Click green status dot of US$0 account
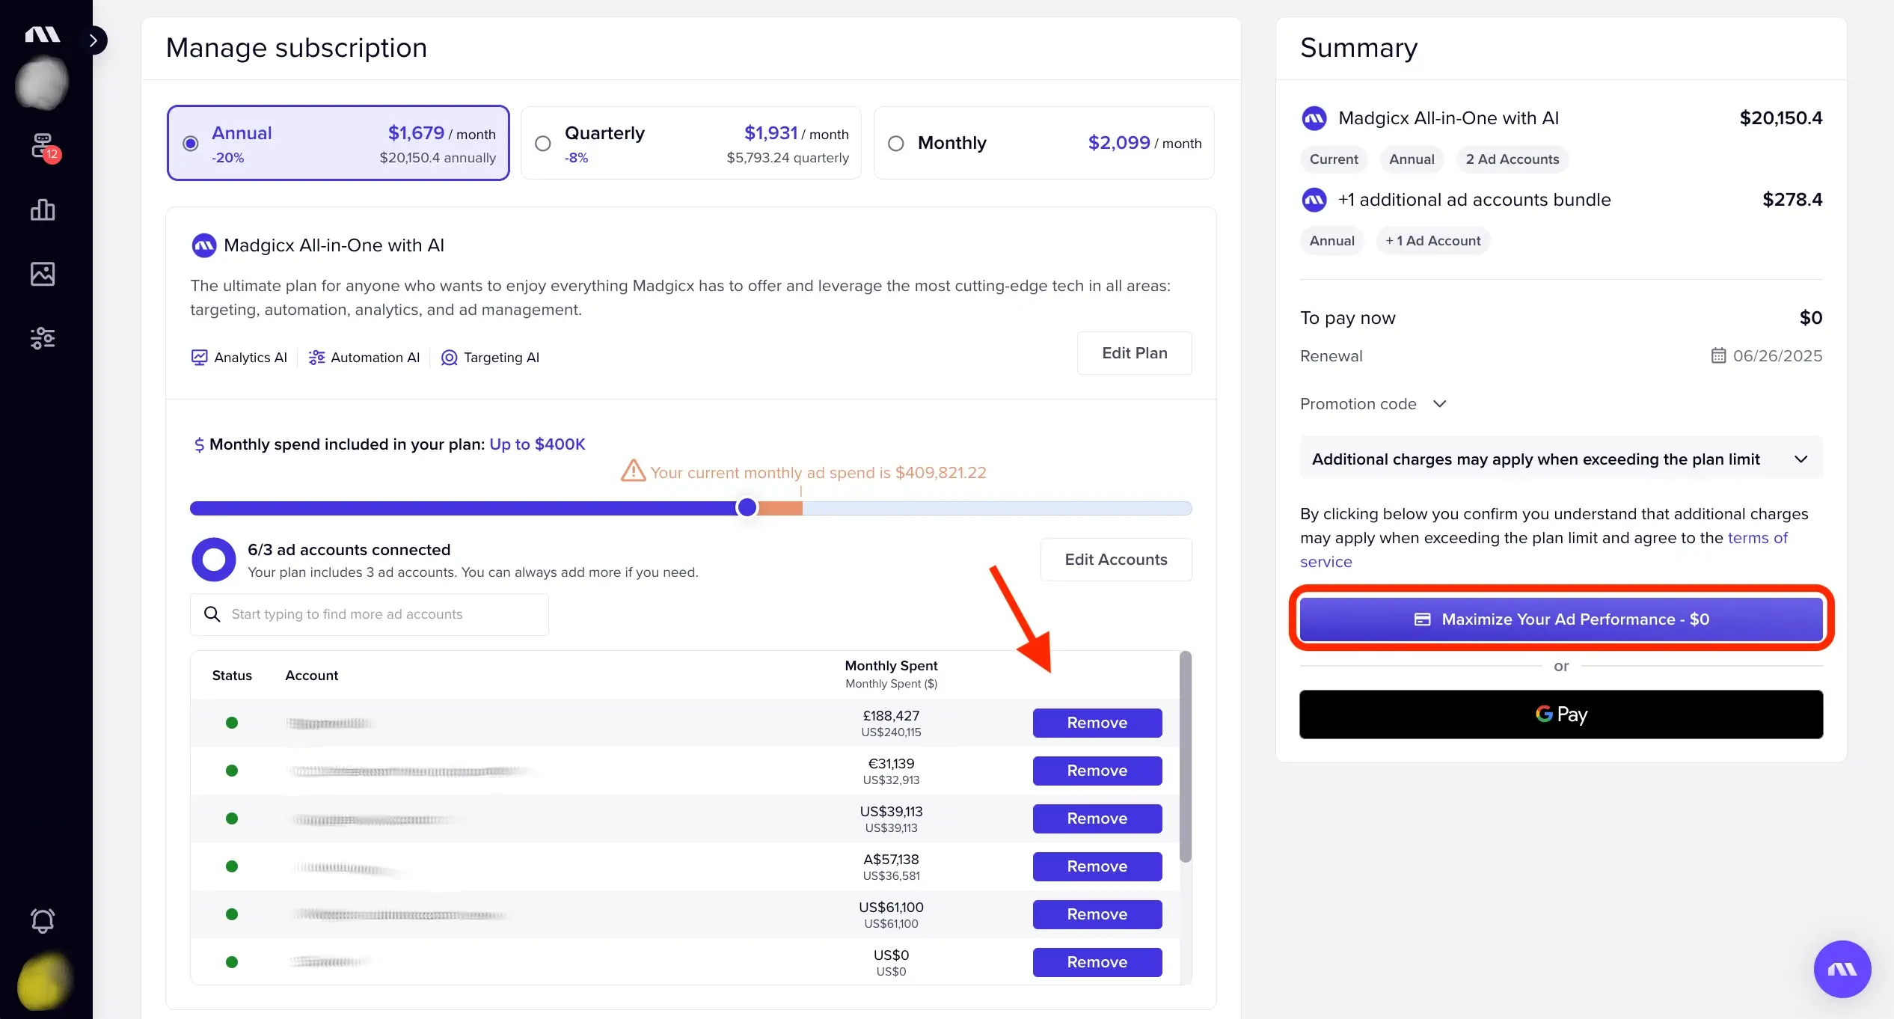Screen dimensions: 1894x1019 pyautogui.click(x=232, y=962)
